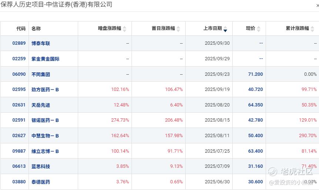Select the 2025/06/30 listing date
This screenshot has height=190, width=319.
(x=217, y=182)
